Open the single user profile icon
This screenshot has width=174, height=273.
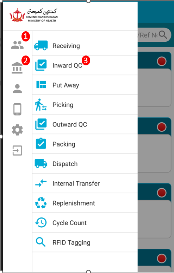pyautogui.click(x=17, y=89)
